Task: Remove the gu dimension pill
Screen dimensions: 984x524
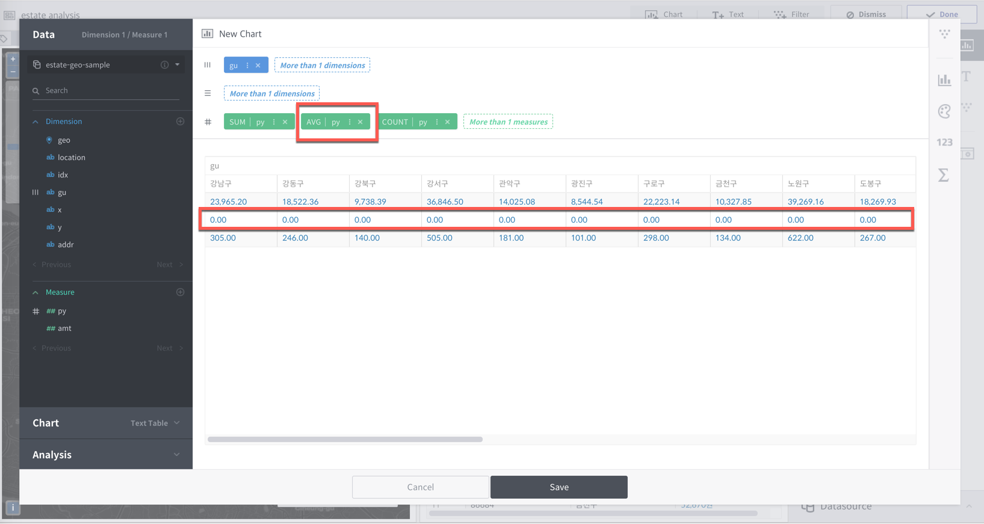Action: [258, 65]
